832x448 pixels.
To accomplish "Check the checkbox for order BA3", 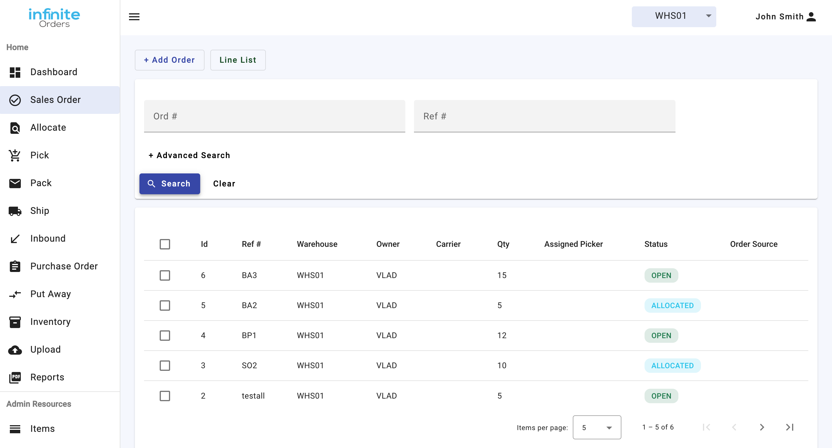I will 165,275.
